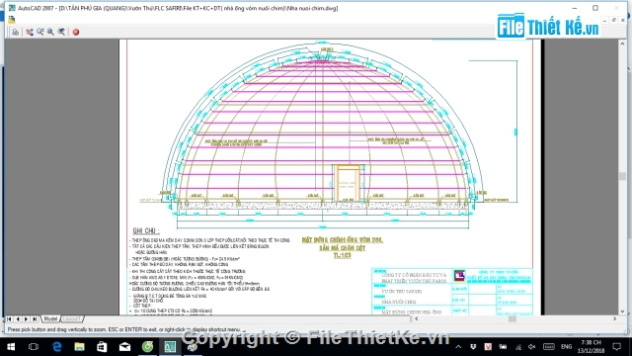
Task: Open the Windows Start menu
Action: [11, 347]
